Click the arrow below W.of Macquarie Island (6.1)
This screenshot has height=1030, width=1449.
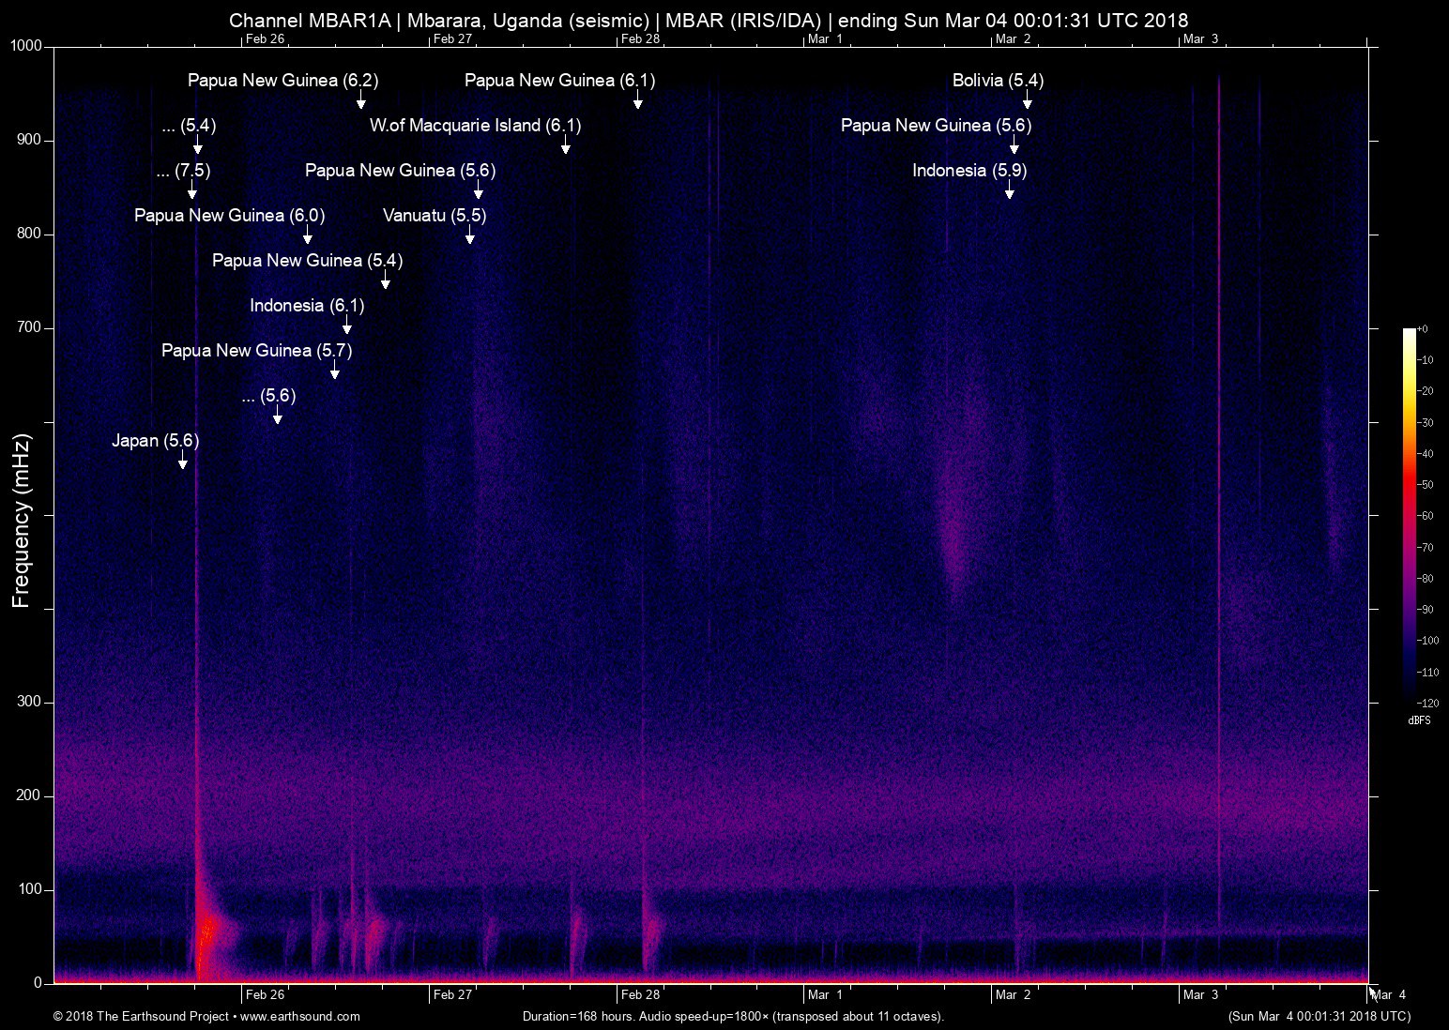pyautogui.click(x=565, y=145)
